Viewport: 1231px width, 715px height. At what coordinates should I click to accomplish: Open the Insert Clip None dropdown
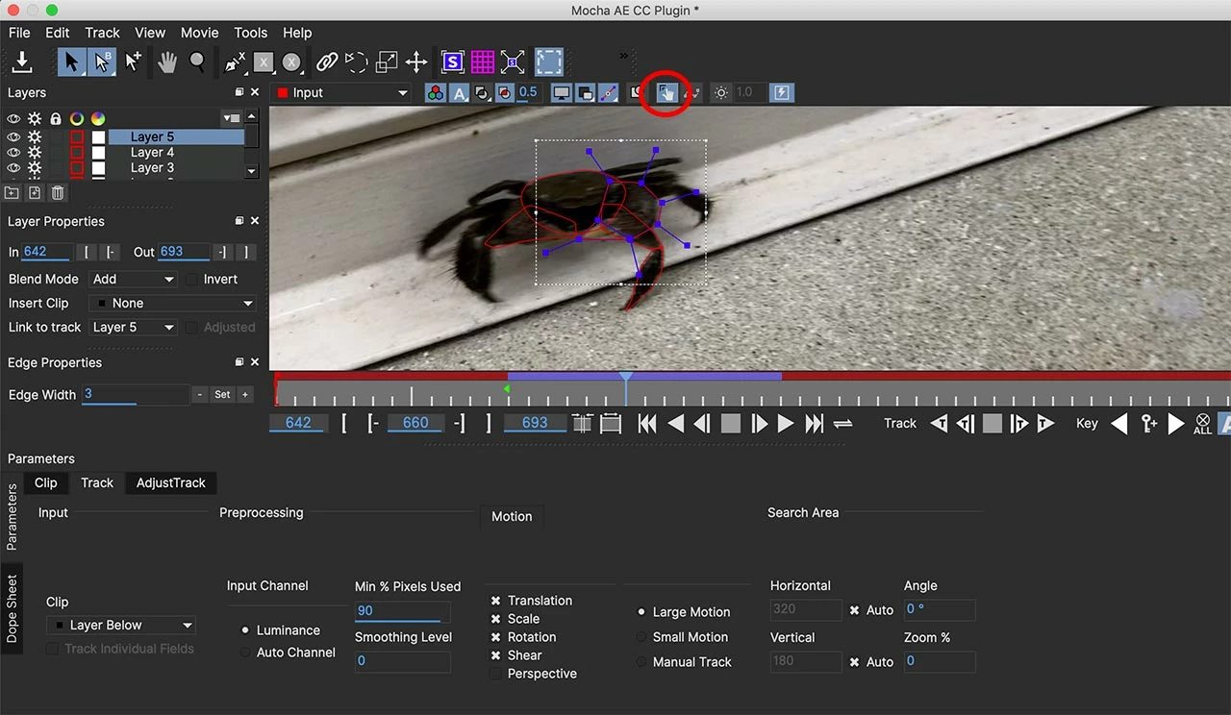tap(173, 303)
